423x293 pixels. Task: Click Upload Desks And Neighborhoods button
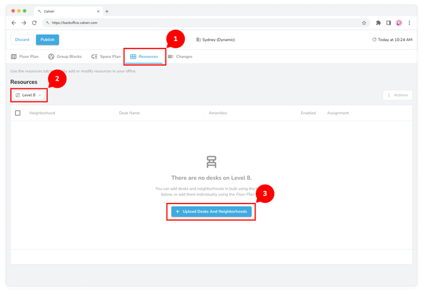coord(211,212)
